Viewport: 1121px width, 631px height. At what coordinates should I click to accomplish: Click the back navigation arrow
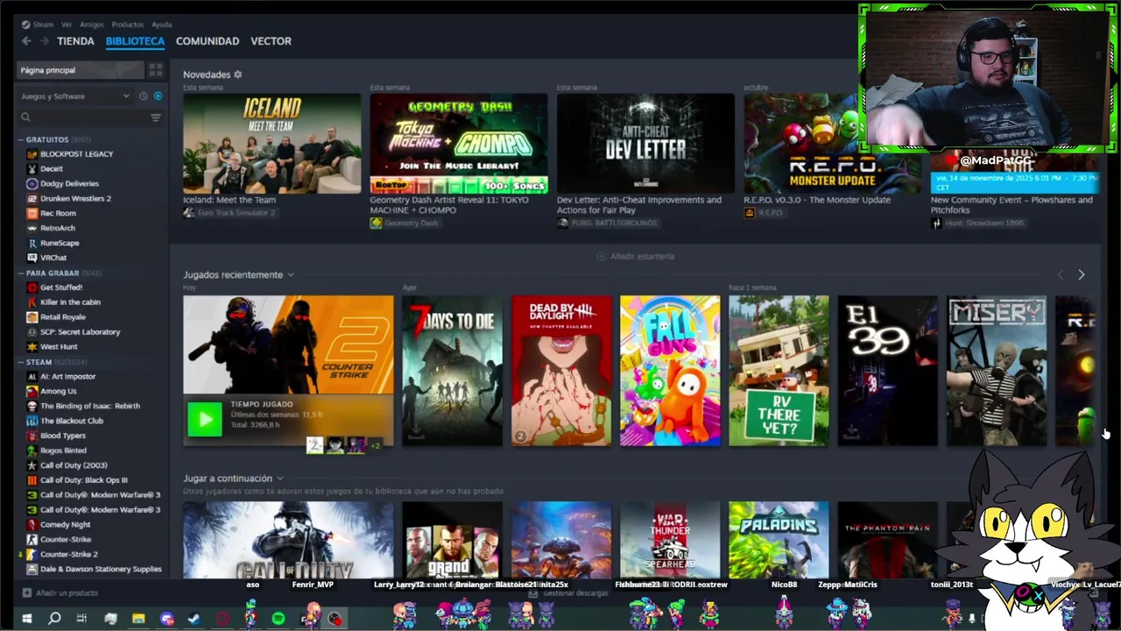click(26, 41)
